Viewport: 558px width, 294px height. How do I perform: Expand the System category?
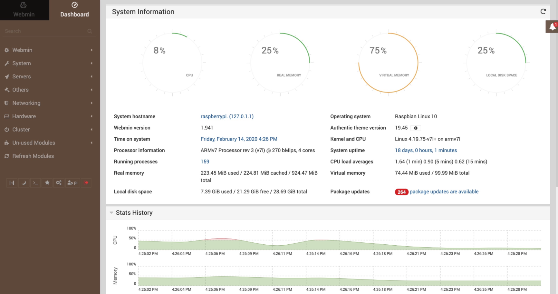pos(50,63)
